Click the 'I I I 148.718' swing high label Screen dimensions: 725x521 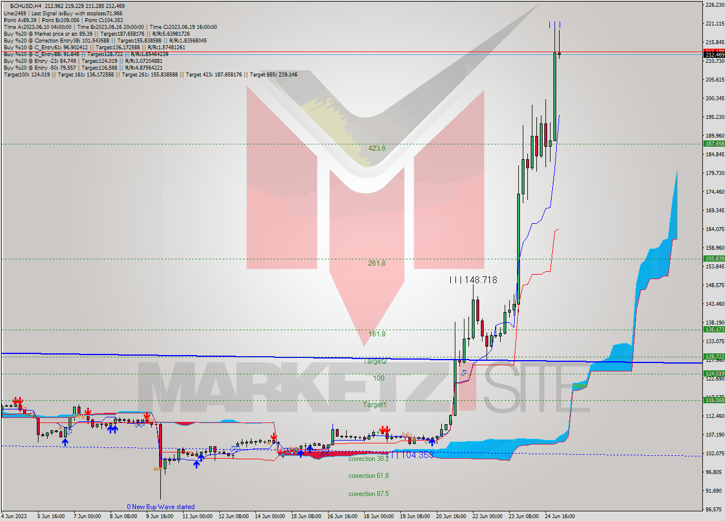pyautogui.click(x=473, y=280)
